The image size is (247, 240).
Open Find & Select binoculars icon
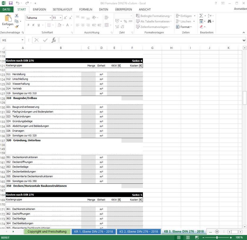click(210, 21)
